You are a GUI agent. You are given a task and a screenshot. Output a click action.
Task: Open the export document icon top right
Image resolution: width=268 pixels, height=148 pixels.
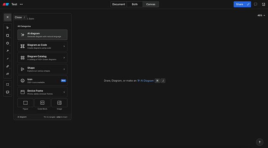click(x=263, y=4)
